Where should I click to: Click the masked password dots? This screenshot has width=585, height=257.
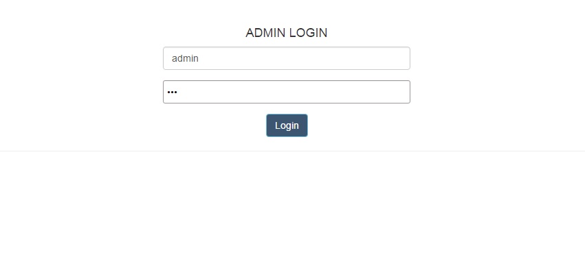(x=172, y=92)
